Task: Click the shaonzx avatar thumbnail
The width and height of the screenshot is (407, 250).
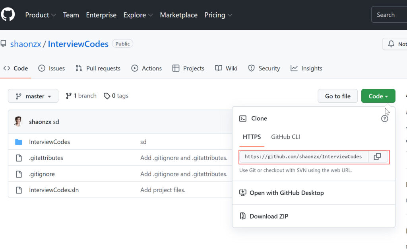Action: (18, 122)
